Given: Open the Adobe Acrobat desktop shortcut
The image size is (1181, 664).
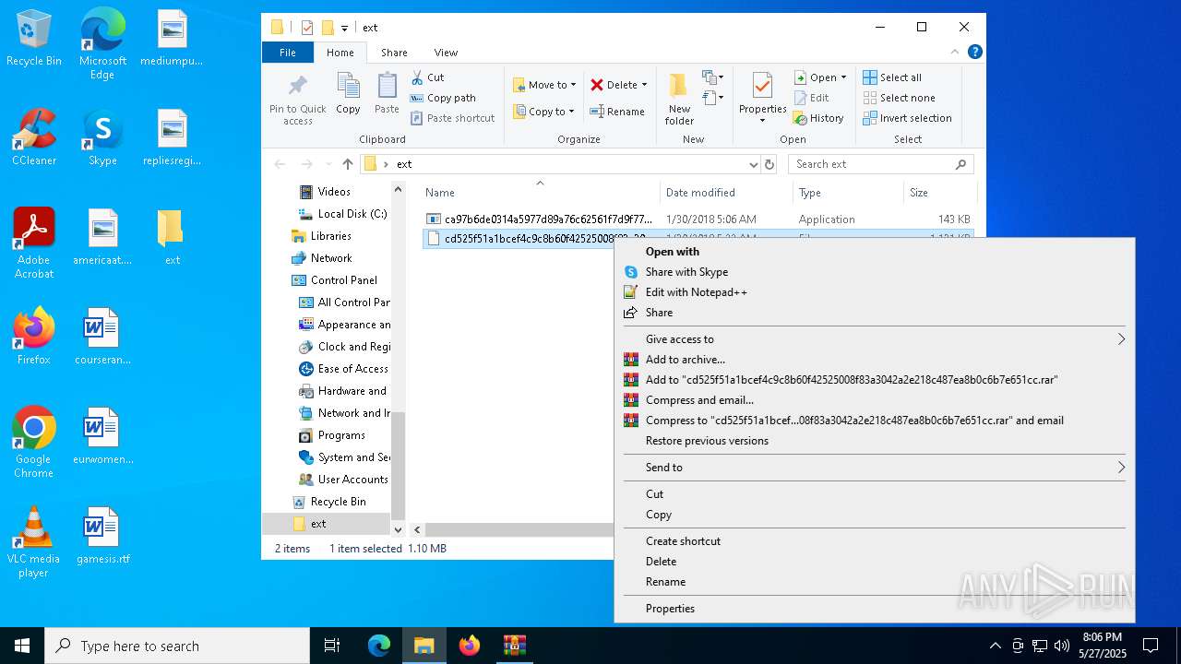Looking at the screenshot, I should point(34,243).
